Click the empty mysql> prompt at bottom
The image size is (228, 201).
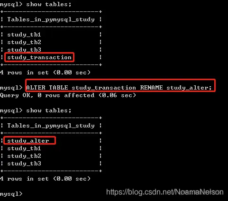pos(11,194)
